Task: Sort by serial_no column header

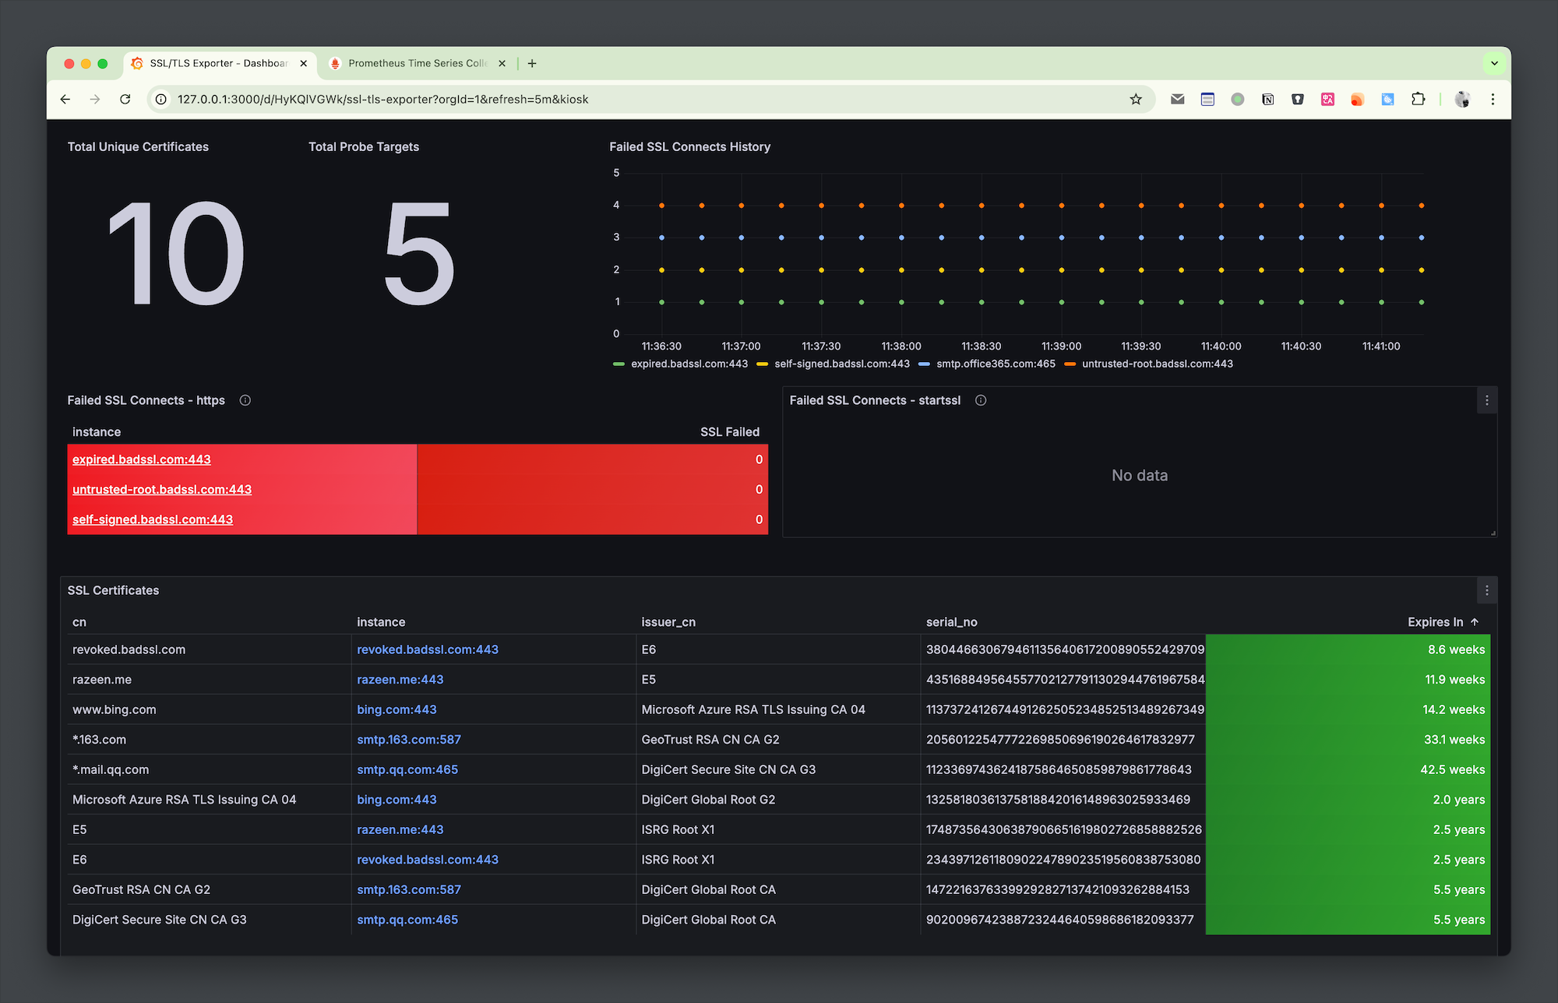Action: pos(951,621)
